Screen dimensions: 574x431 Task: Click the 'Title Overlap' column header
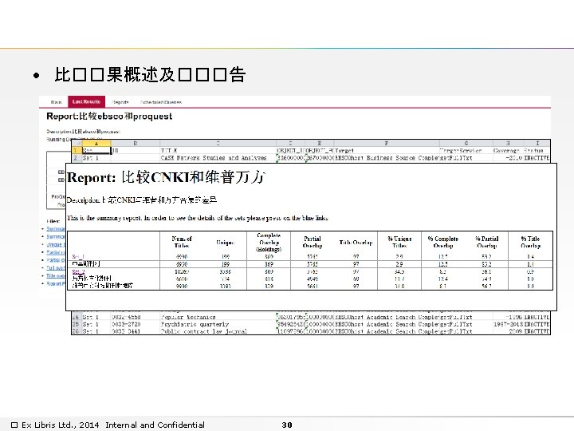click(x=356, y=243)
